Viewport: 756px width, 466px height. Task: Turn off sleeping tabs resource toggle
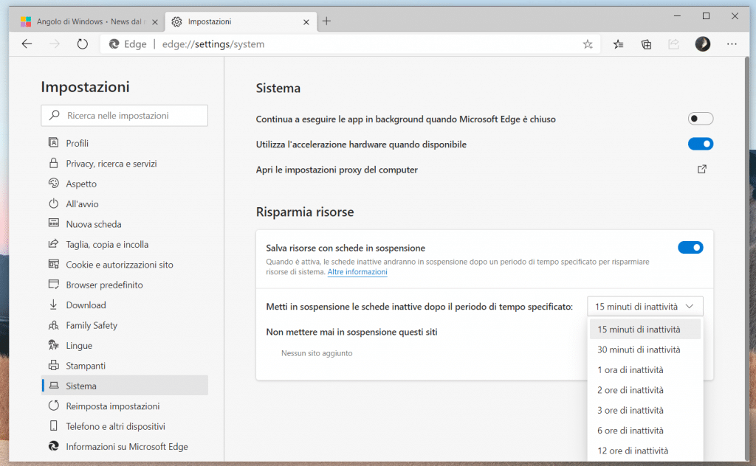pos(690,248)
